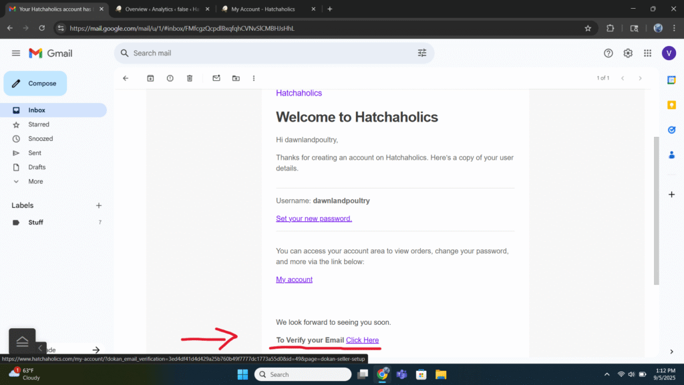Create a new label with plus icon
Screen dimensions: 684x385
(99, 206)
